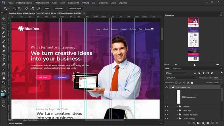Switch to the Операции tab
Image resolution: width=224 pixels, height=126 pixels.
pyautogui.click(x=176, y=69)
